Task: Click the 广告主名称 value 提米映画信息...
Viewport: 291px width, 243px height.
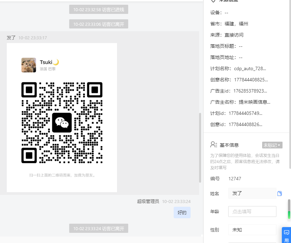Action: pos(254,102)
